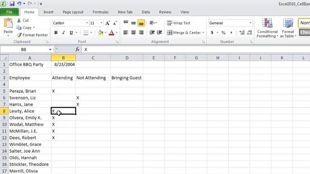Align text right in cell
This screenshot has height=174, width=310.
click(x=141, y=32)
